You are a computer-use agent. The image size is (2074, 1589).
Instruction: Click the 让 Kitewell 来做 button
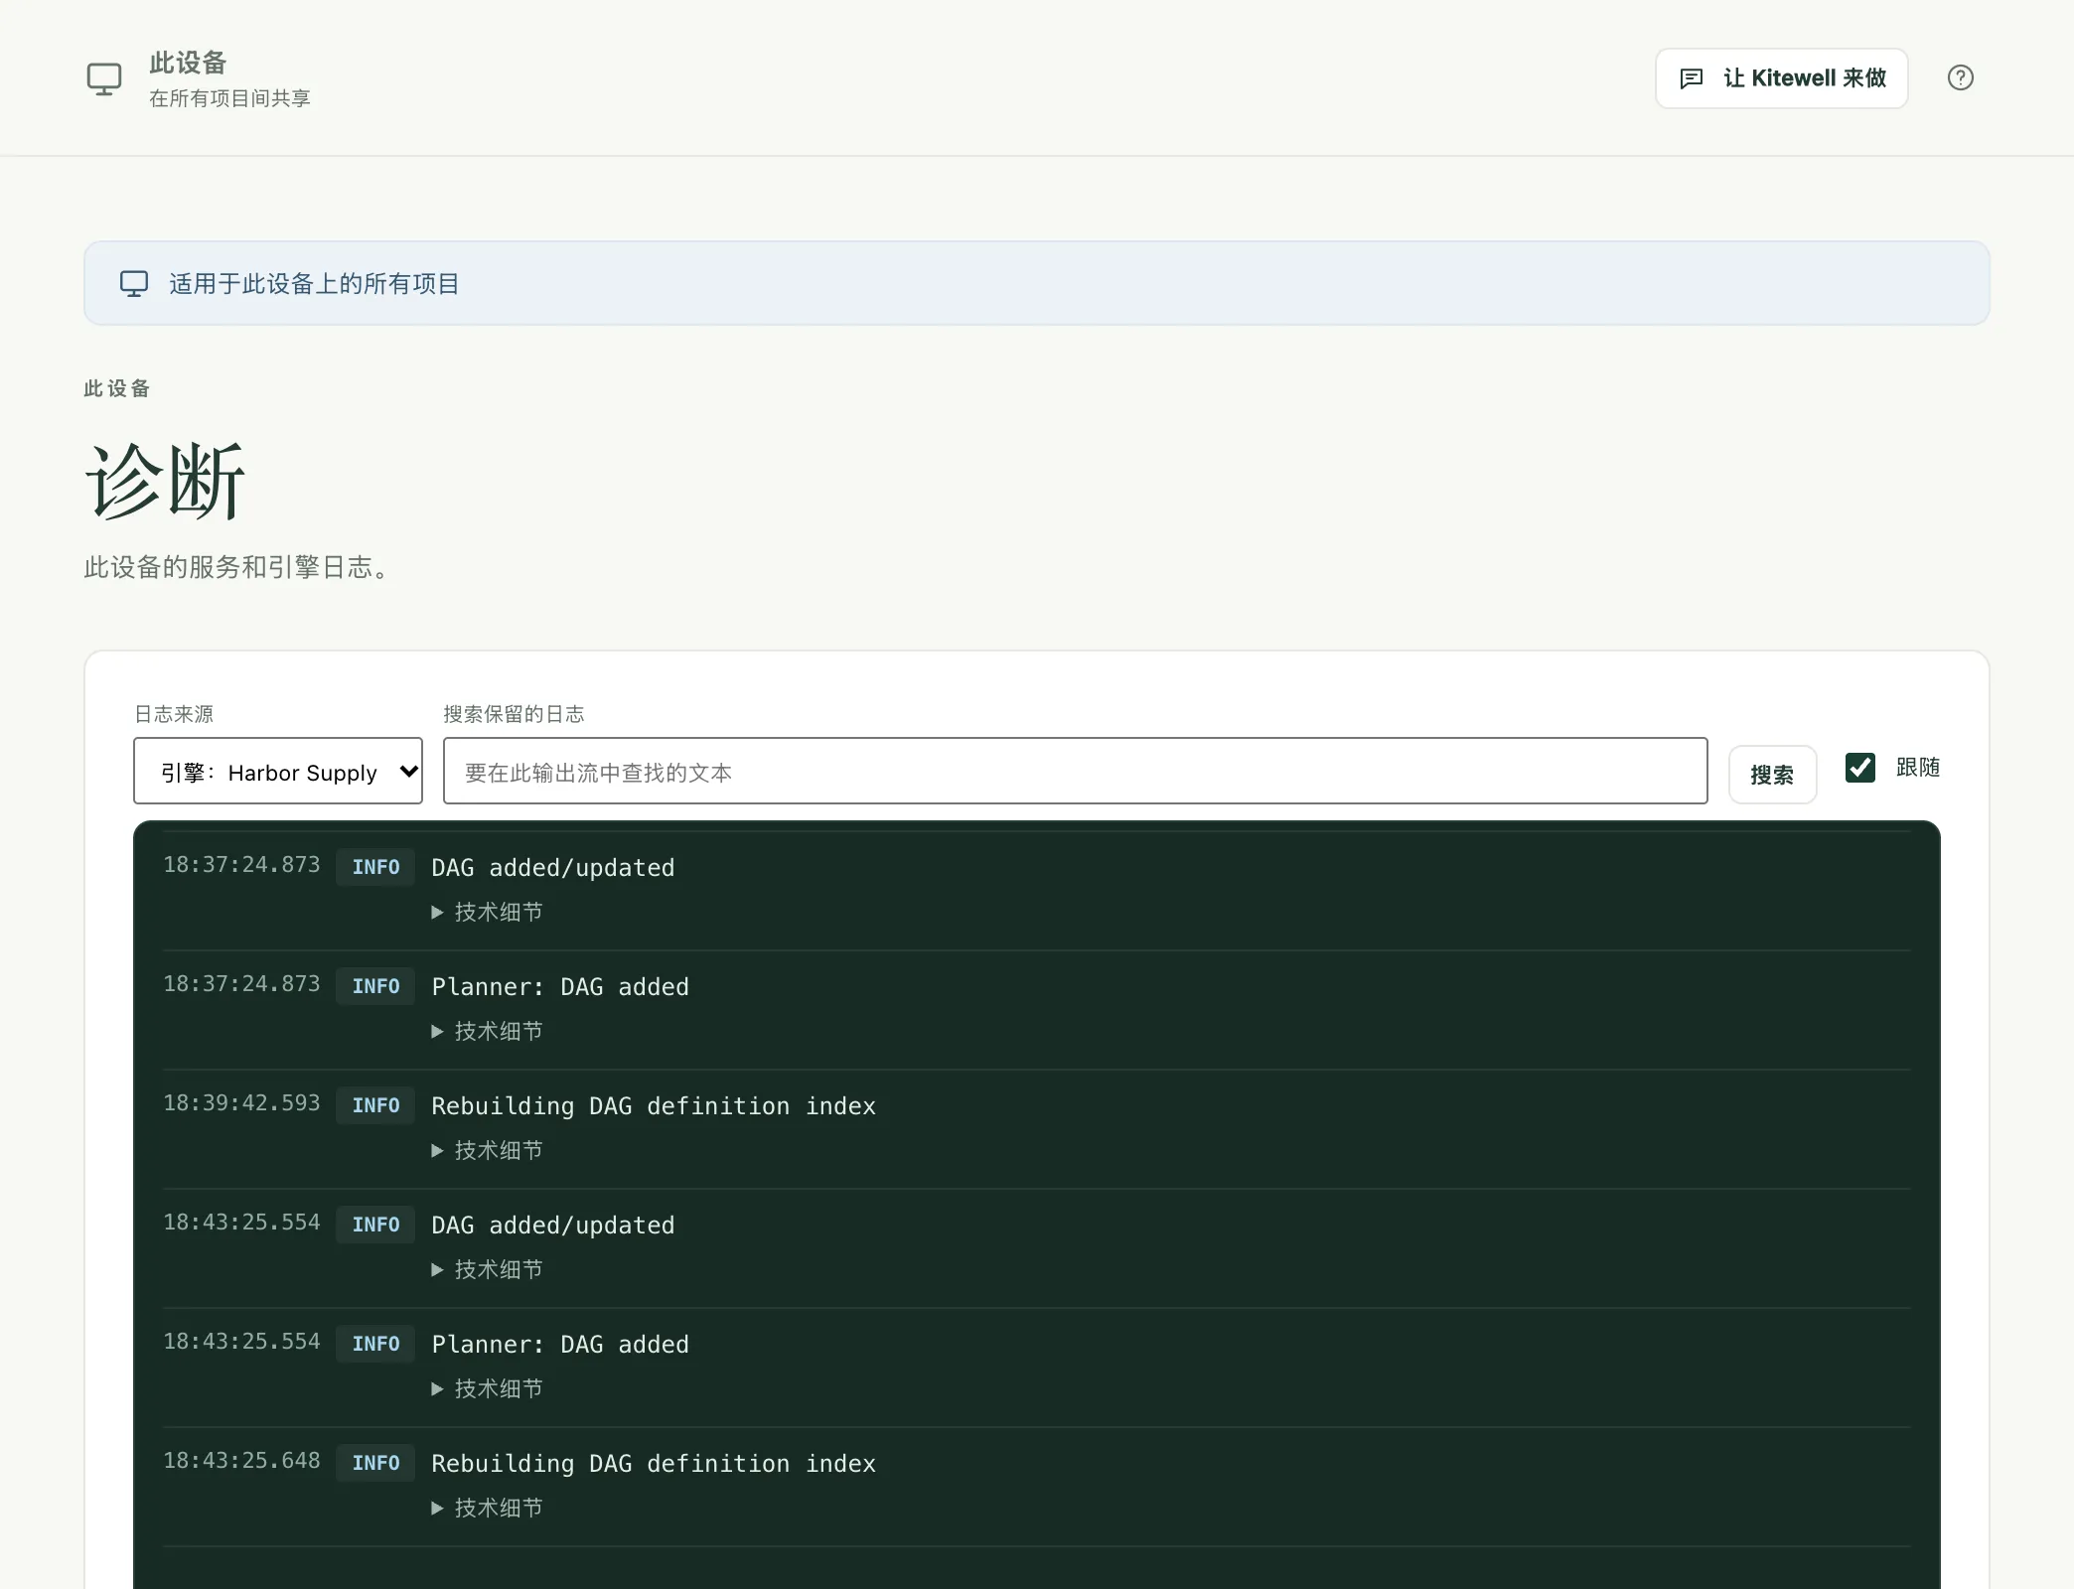coord(1781,78)
